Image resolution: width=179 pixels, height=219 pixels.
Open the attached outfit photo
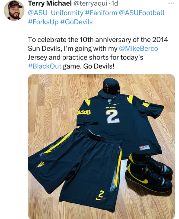click(x=101, y=147)
